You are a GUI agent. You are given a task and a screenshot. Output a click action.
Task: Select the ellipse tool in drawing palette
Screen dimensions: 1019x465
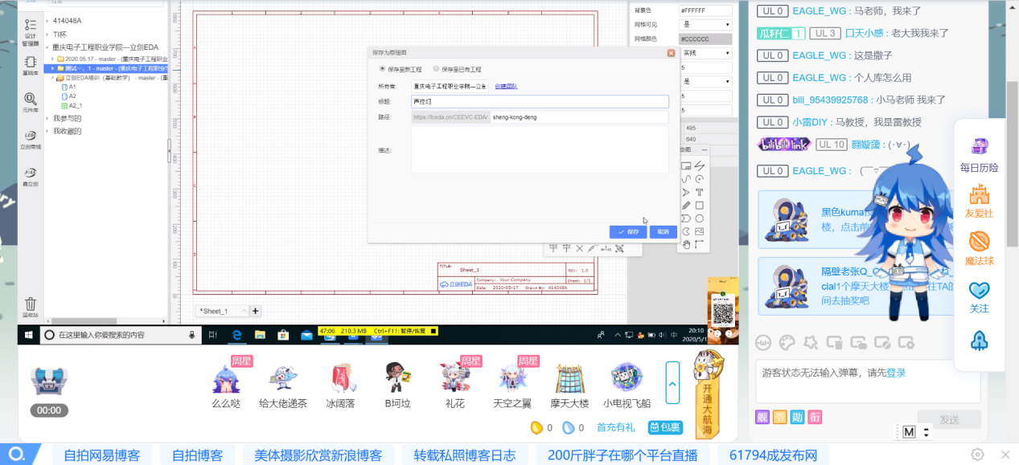[x=699, y=218]
